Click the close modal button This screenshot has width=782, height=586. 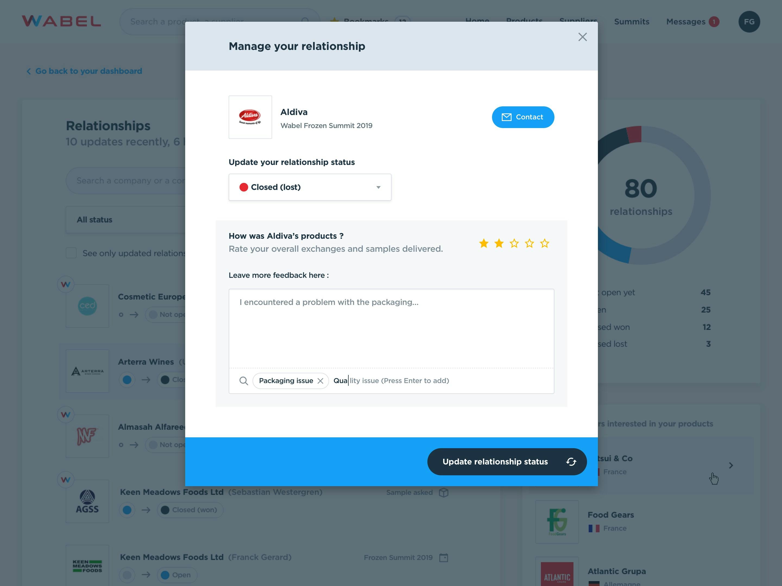coord(582,36)
